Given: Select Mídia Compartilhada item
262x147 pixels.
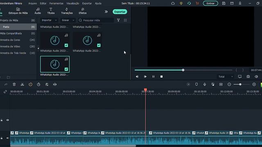Looking at the screenshot, I should pyautogui.click(x=18, y=33).
